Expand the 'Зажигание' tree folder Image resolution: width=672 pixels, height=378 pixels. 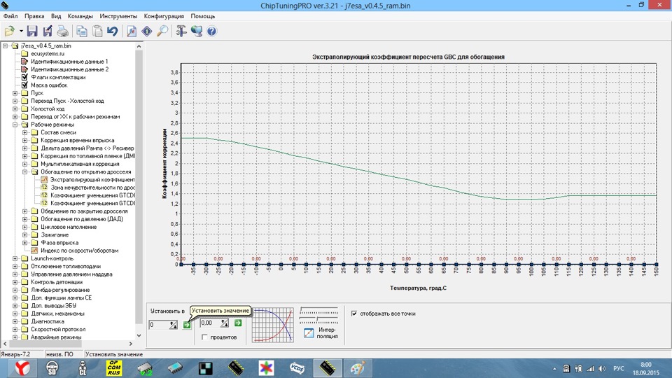point(24,234)
